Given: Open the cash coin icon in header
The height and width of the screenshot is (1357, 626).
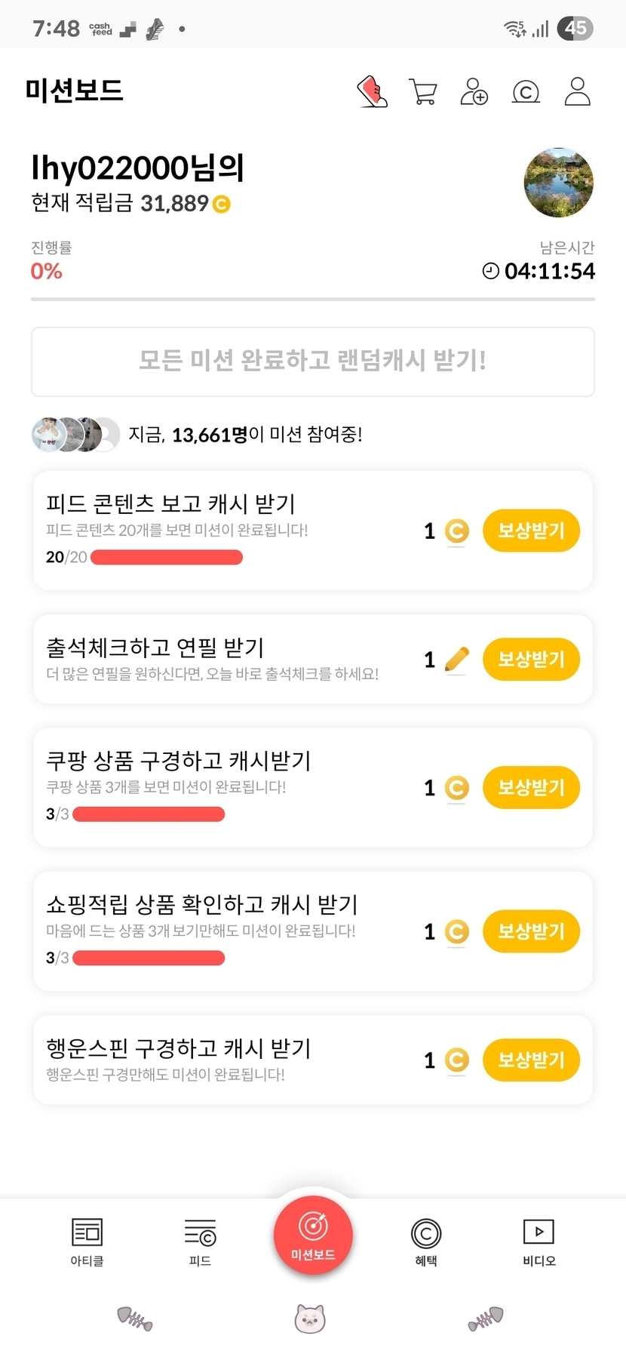Looking at the screenshot, I should (x=526, y=92).
